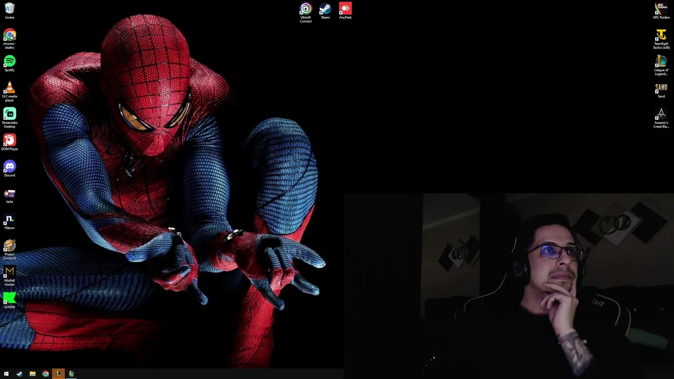Switch to Chrome on the taskbar
This screenshot has width=674, height=379.
point(46,374)
